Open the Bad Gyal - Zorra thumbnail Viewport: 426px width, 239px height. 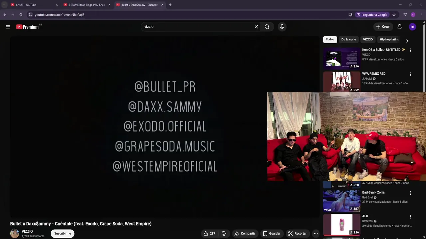[342, 200]
